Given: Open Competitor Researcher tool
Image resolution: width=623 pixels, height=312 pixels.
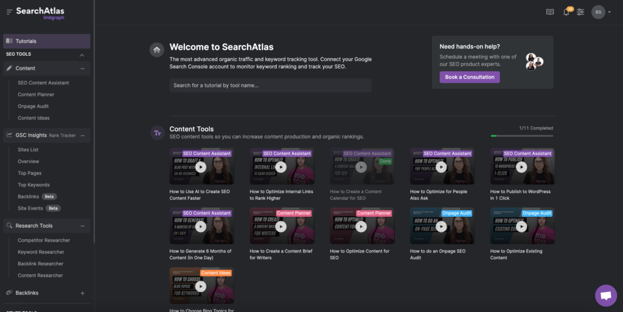Looking at the screenshot, I should click(44, 240).
